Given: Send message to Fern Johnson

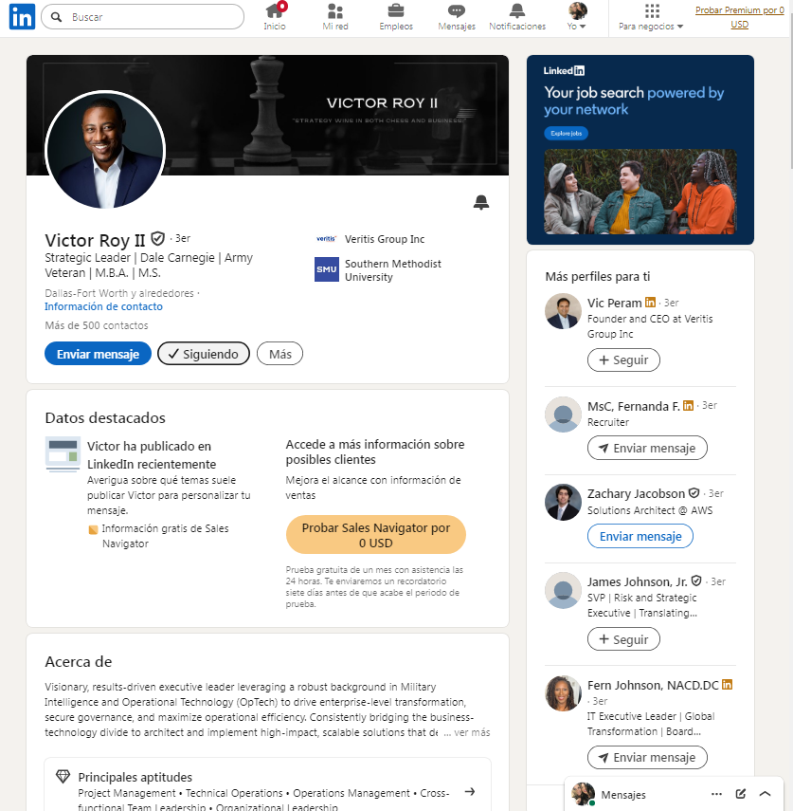Looking at the screenshot, I should 647,757.
